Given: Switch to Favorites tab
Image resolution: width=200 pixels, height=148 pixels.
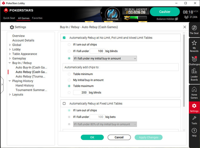Looking at the screenshot, I should click(x=37, y=18).
